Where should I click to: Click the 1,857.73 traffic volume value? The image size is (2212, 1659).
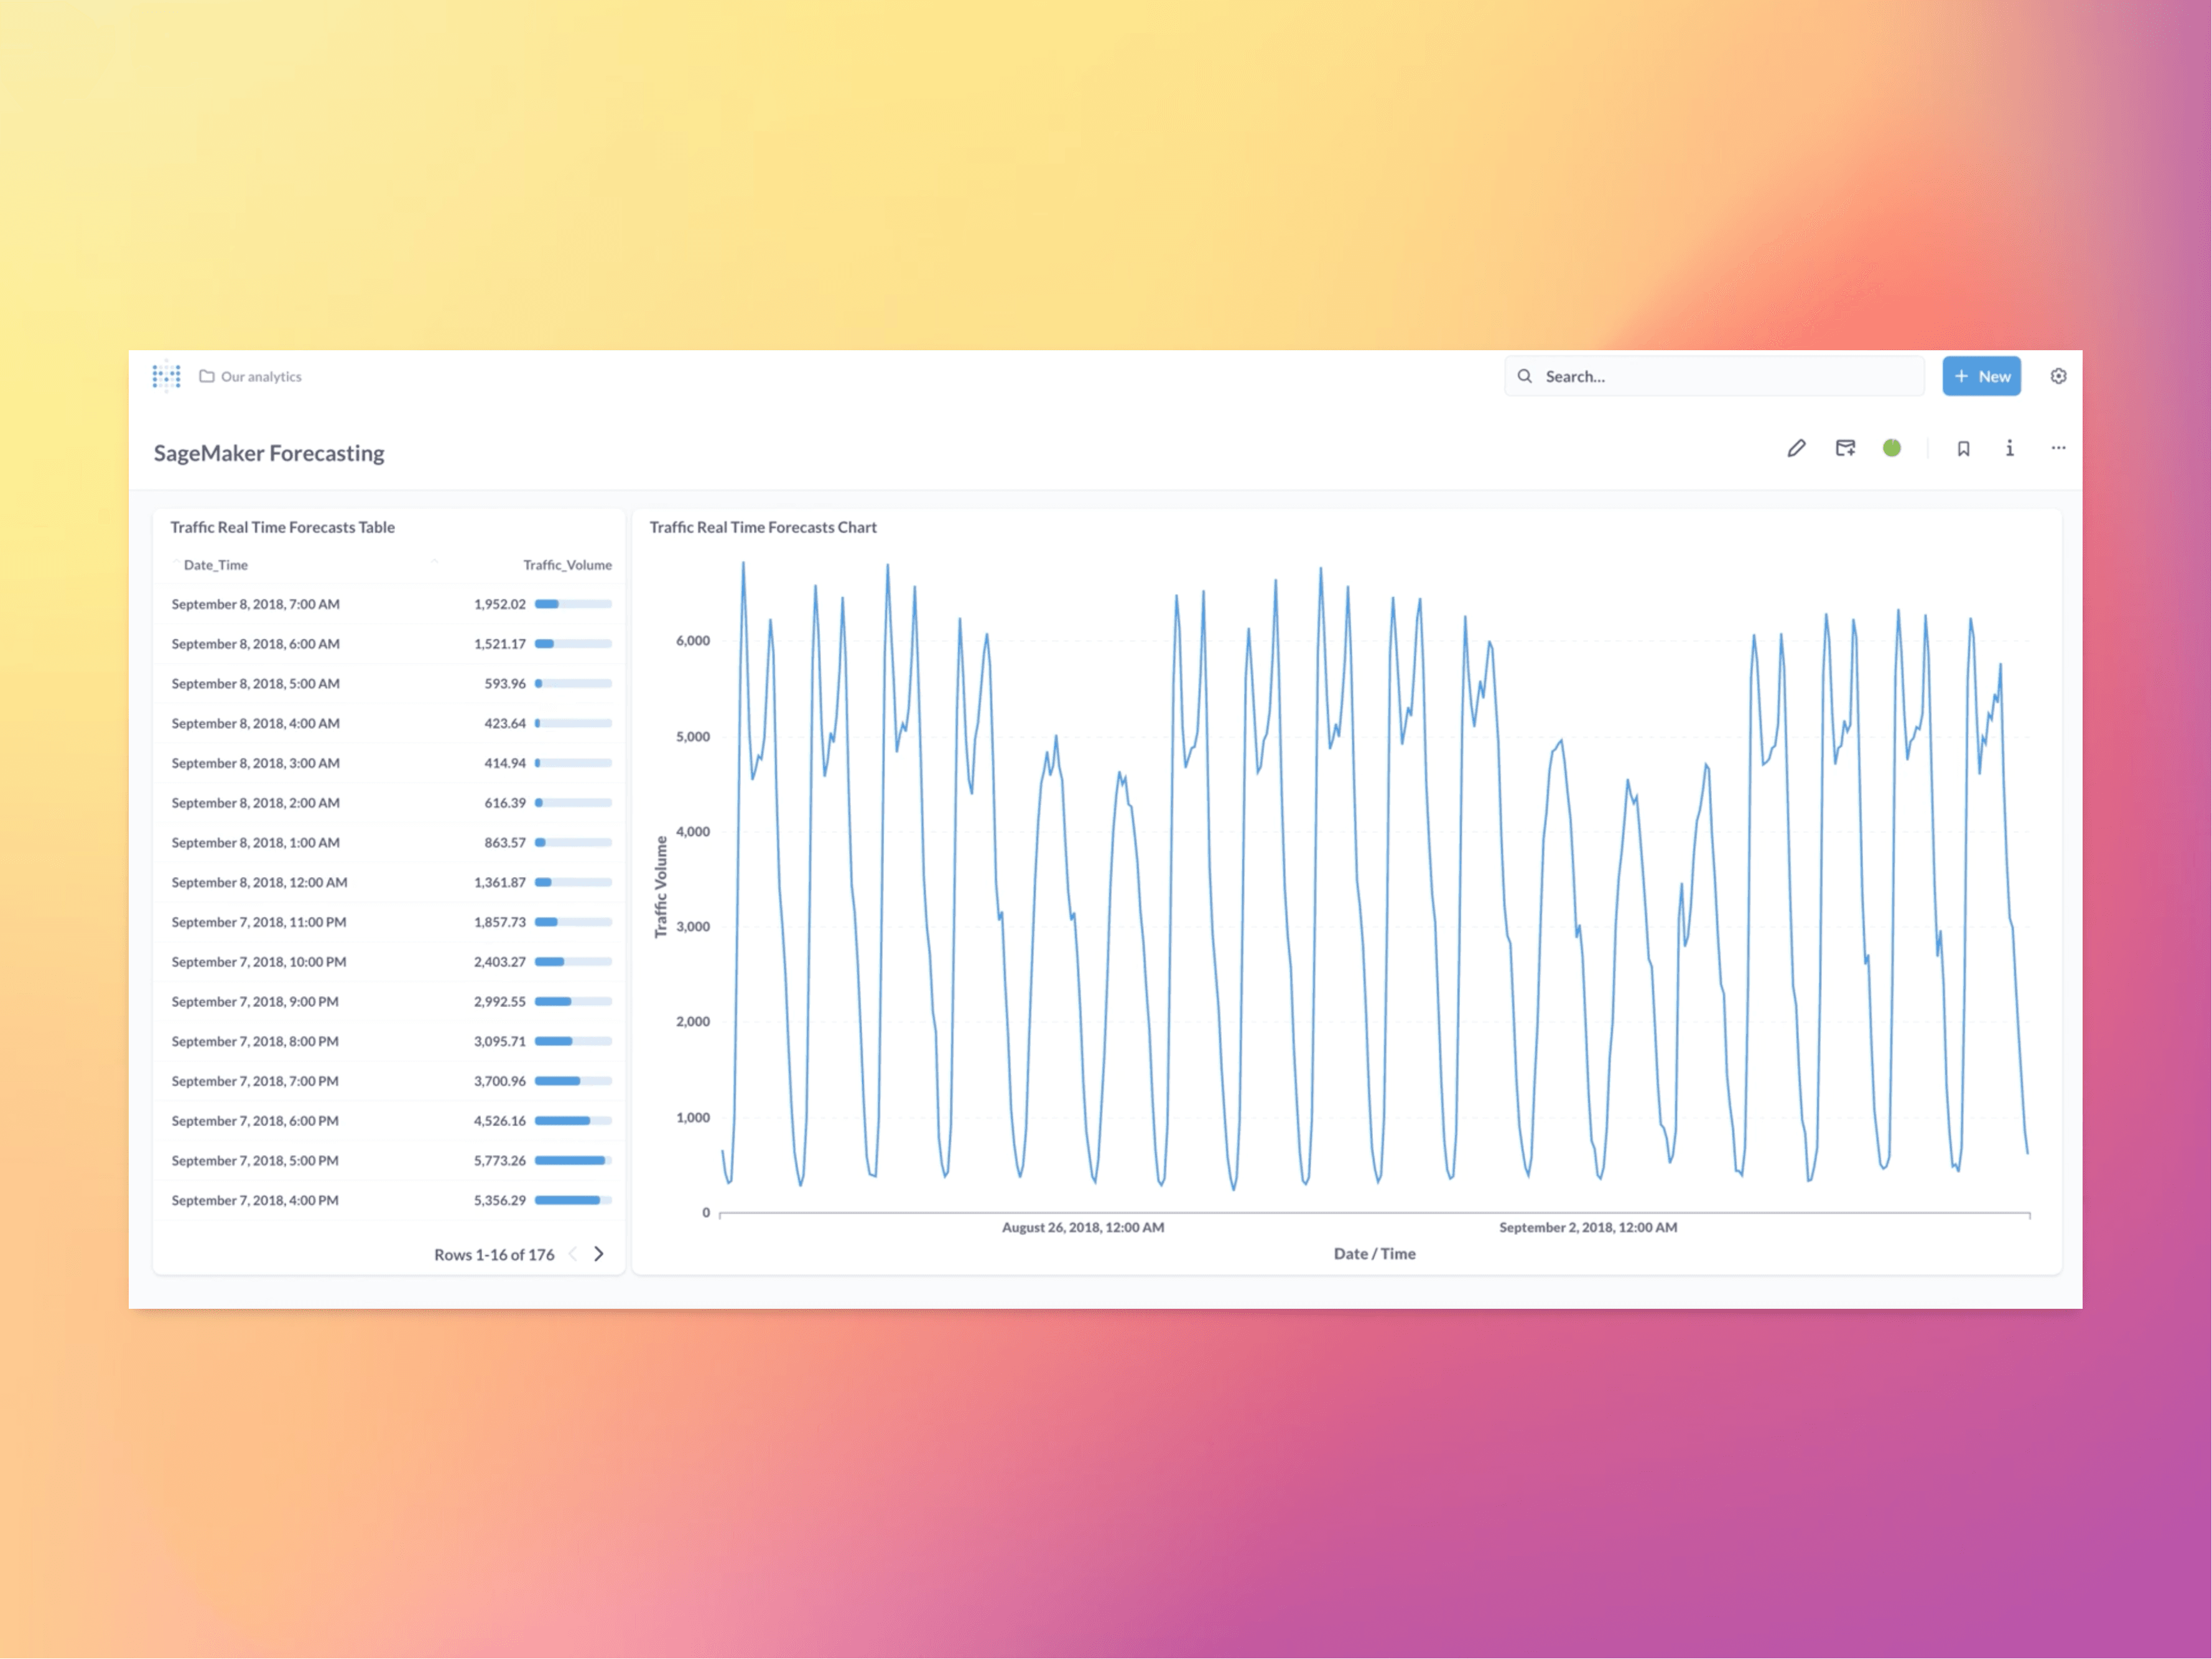(x=499, y=922)
